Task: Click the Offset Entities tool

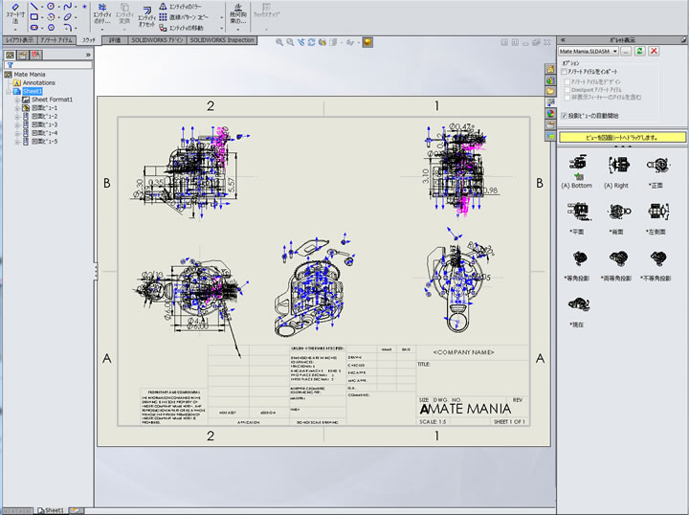Action: tap(146, 17)
